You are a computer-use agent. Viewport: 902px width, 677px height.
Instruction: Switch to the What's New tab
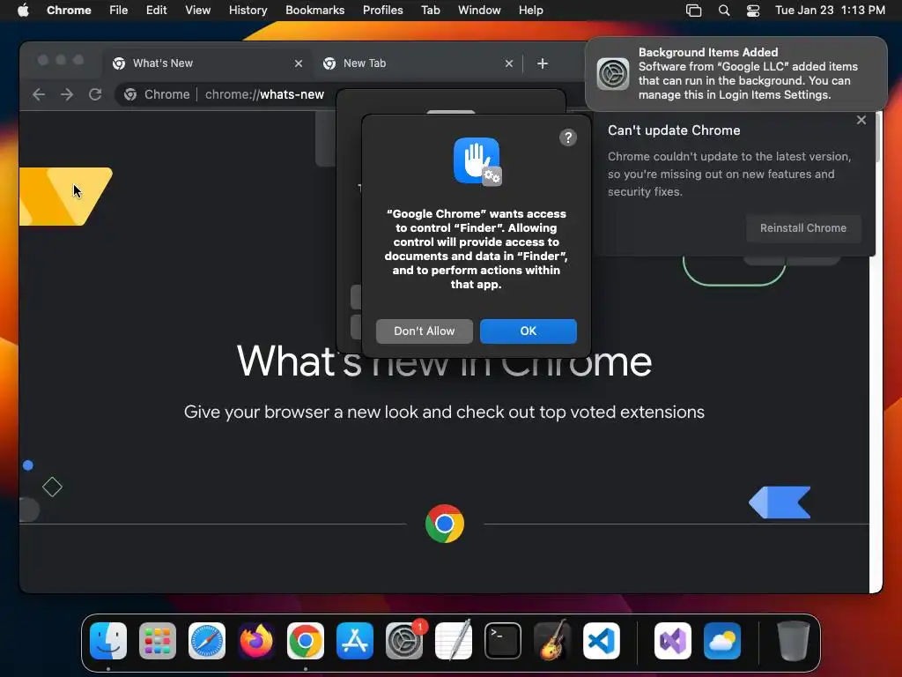(x=207, y=63)
